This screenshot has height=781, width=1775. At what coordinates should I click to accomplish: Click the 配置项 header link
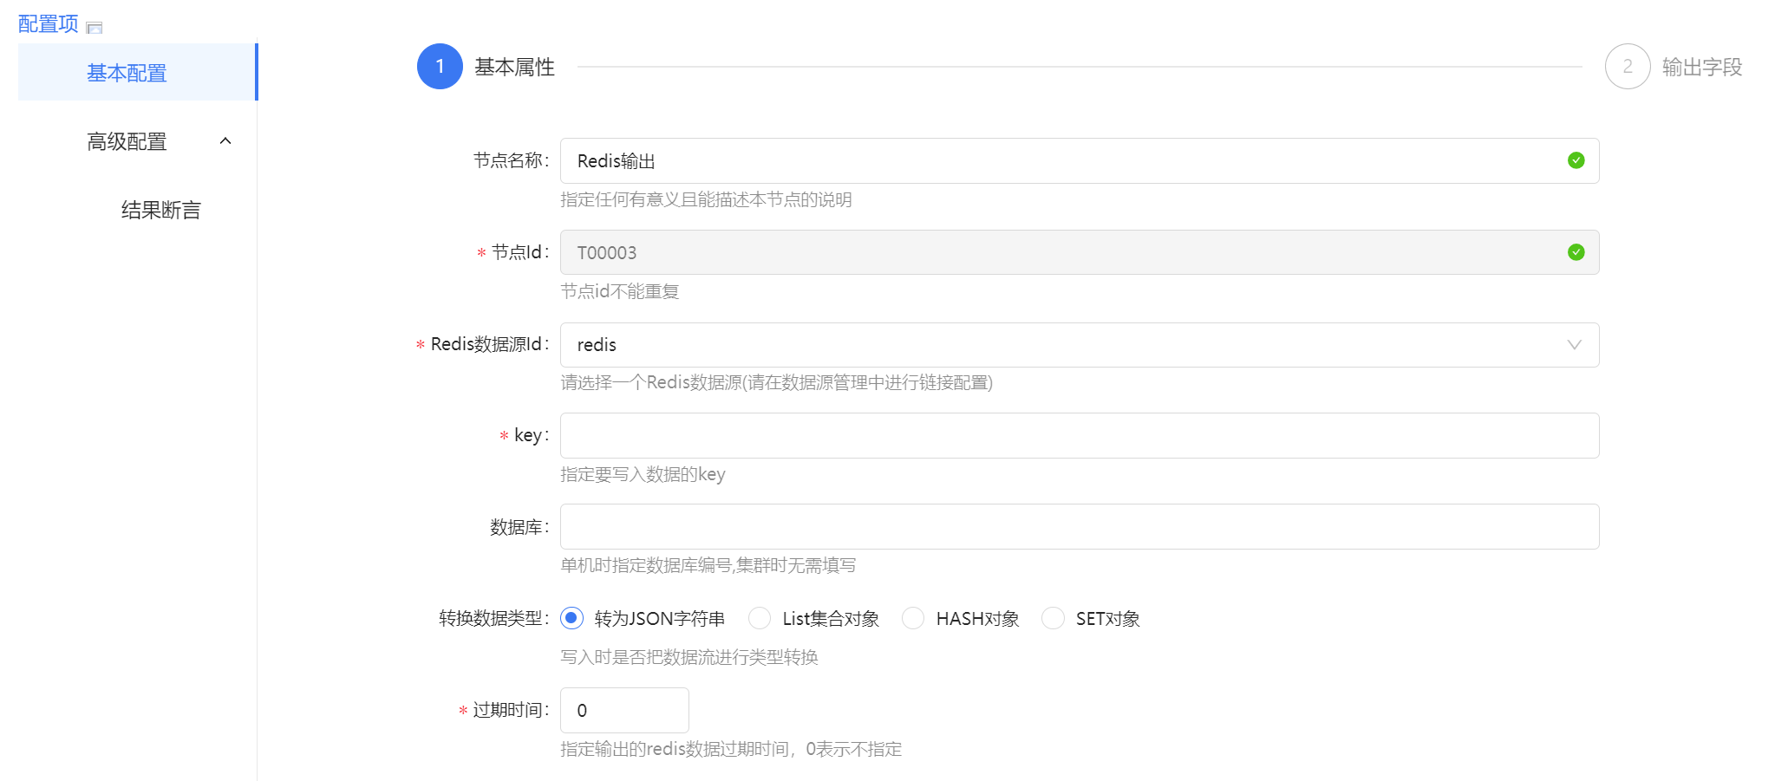tap(49, 23)
